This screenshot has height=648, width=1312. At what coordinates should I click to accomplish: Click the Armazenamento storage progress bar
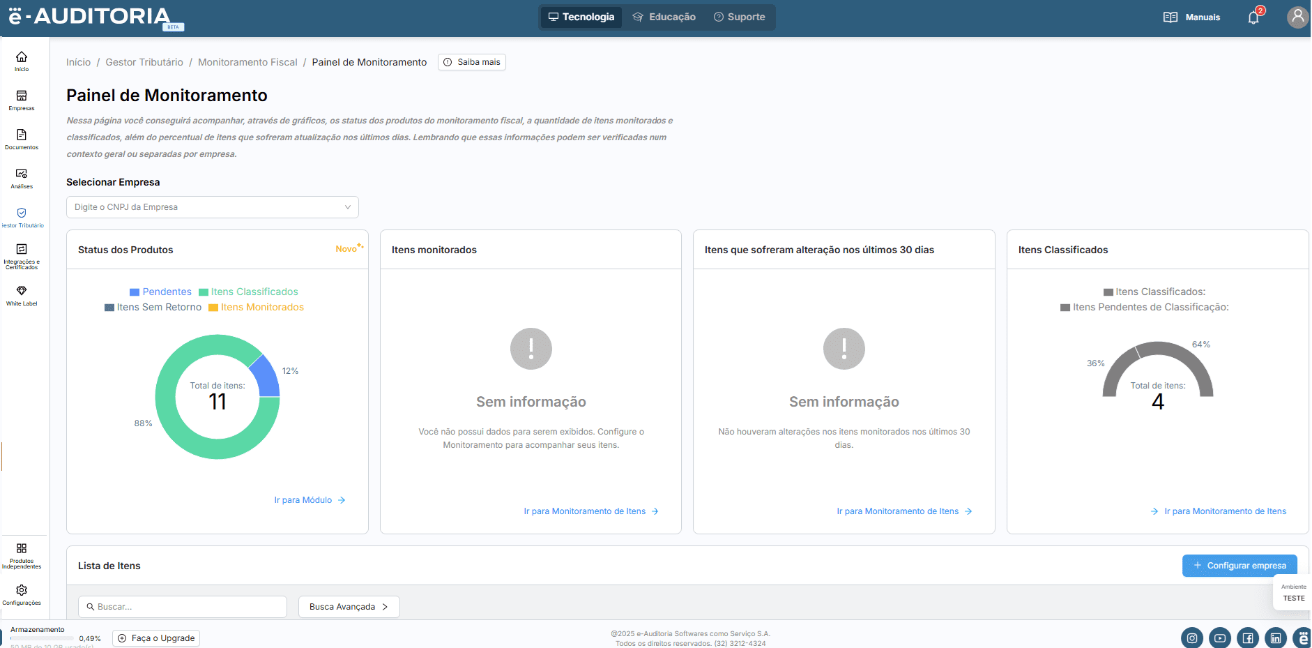tap(42, 638)
